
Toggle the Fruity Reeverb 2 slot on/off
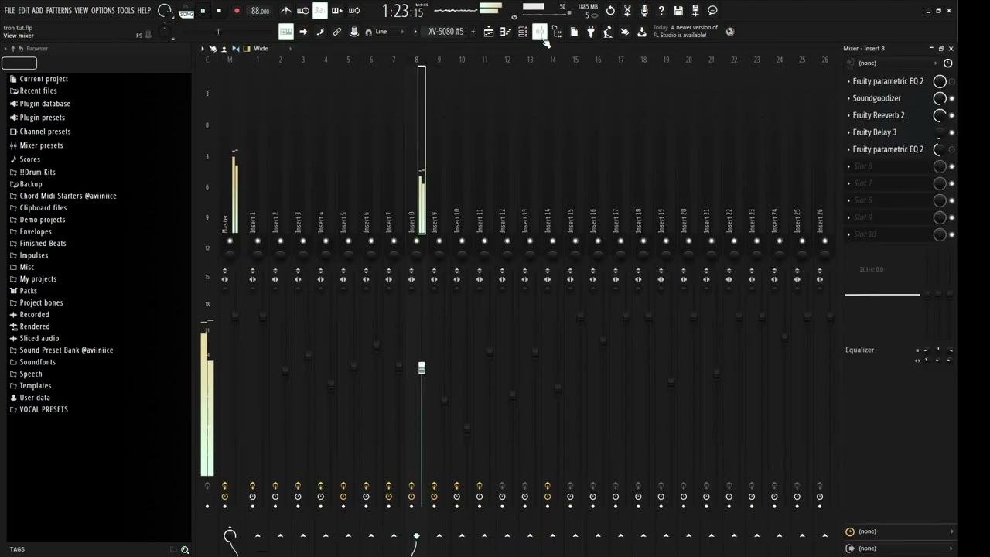coord(952,115)
